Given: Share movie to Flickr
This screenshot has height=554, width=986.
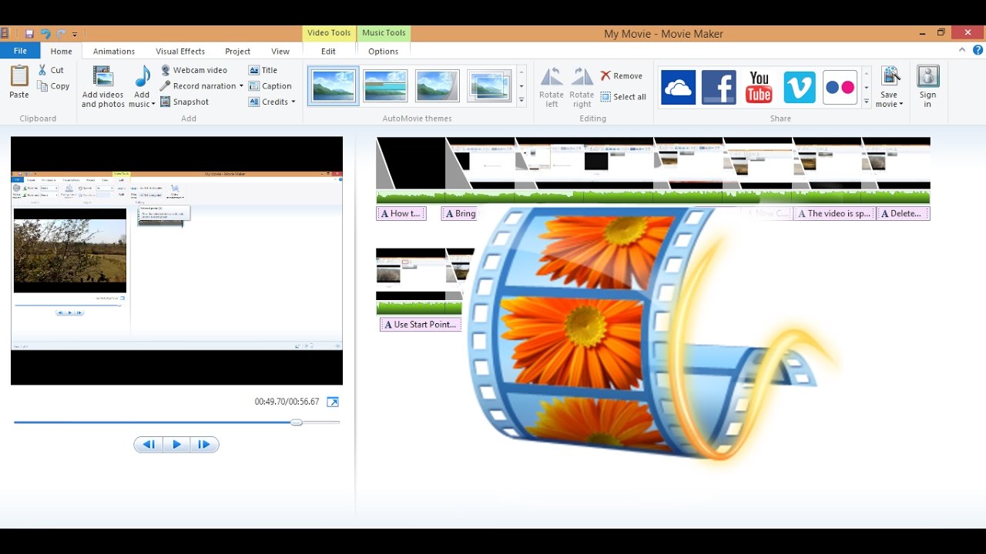Looking at the screenshot, I should [840, 88].
